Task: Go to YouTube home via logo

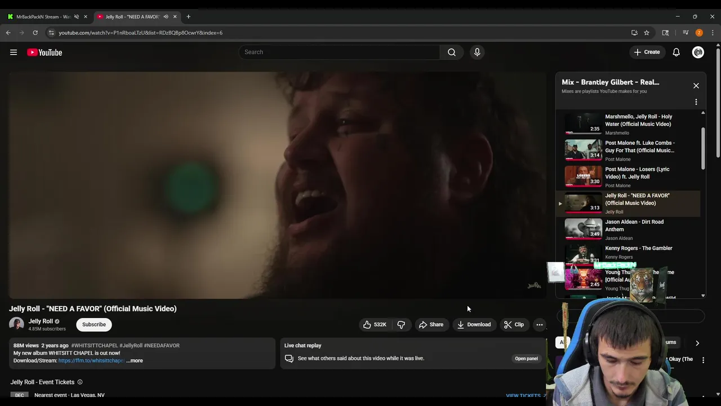Action: (44, 52)
